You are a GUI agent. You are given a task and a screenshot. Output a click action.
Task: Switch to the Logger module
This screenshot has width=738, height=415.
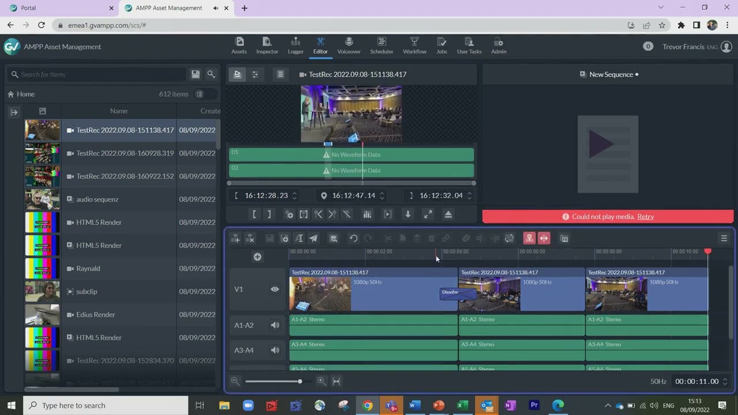[296, 46]
